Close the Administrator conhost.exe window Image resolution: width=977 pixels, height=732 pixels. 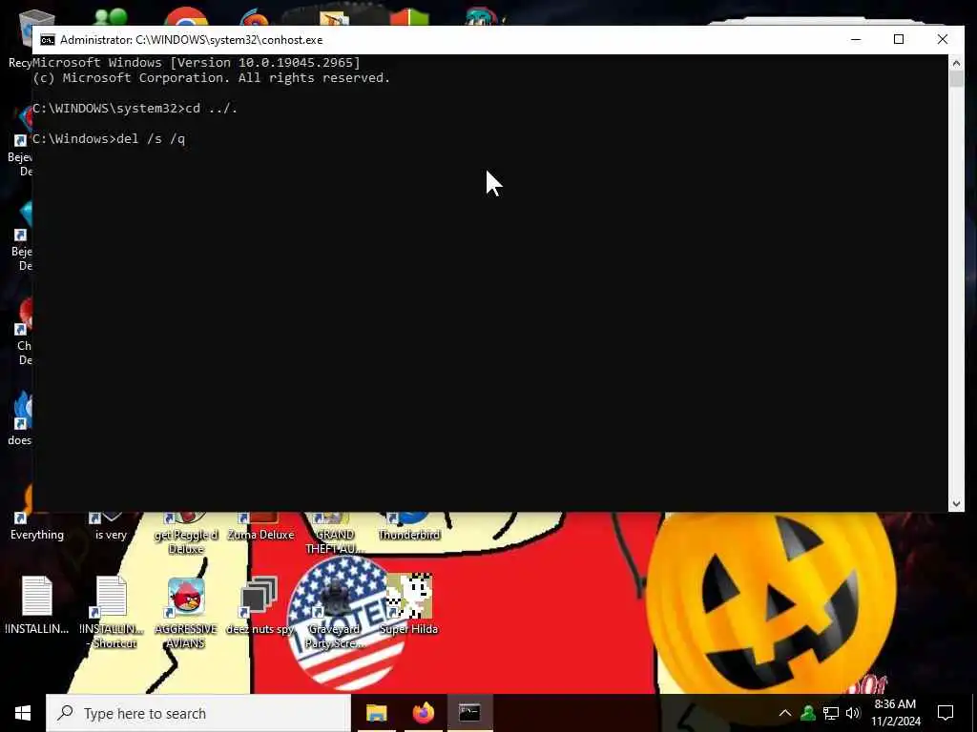943,39
